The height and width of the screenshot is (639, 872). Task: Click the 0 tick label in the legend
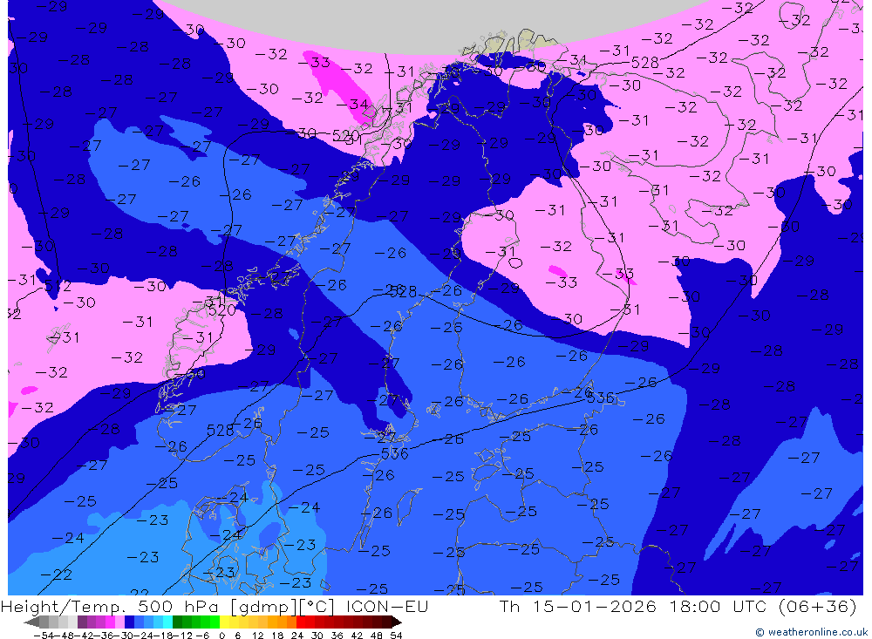[x=221, y=636]
